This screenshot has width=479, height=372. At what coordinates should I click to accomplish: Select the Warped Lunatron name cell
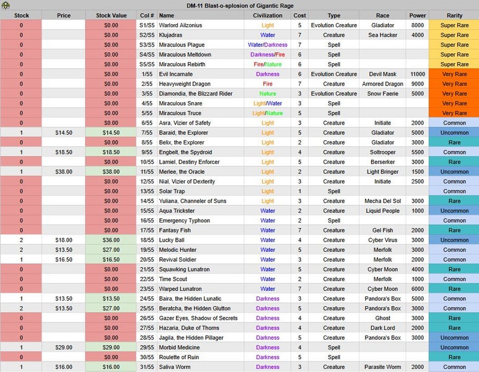[201, 289]
